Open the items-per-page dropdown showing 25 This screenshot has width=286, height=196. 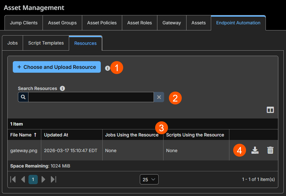tap(149, 179)
